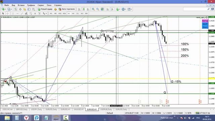Image resolution: width=215 pixels, height=121 pixels.
Task: Switch to the H4 timeframe
Action: click(x=73, y=13)
